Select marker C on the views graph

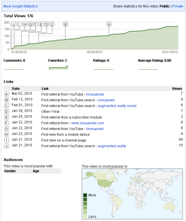pyautogui.click(x=52, y=24)
